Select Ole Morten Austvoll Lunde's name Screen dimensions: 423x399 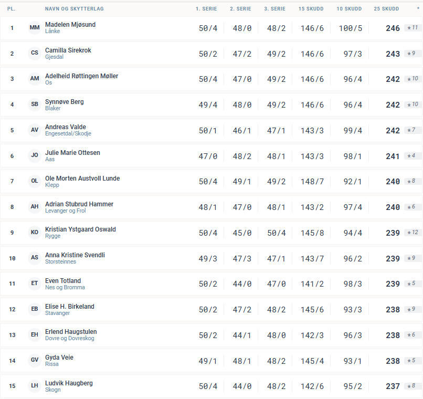pos(82,178)
